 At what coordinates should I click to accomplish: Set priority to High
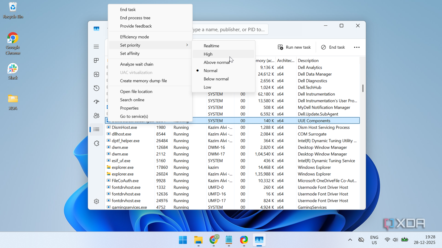(x=223, y=54)
